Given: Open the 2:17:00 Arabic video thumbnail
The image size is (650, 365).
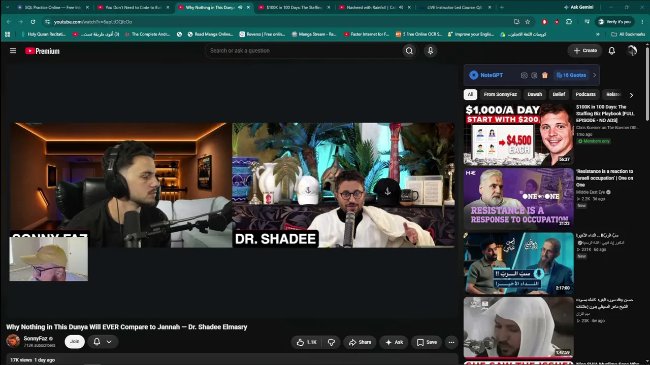Looking at the screenshot, I should (518, 263).
